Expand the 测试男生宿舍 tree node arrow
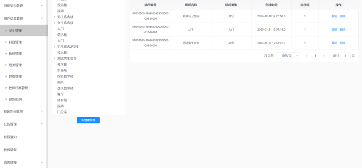This screenshot has width=362, height=168. (x=54, y=59)
